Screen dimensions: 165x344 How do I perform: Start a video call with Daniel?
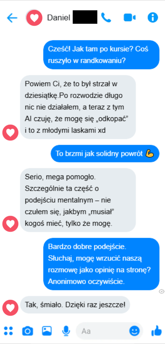pos(130,18)
